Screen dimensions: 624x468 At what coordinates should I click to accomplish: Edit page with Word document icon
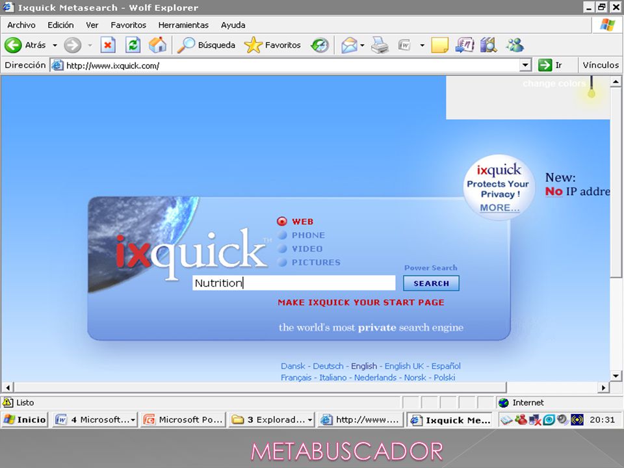[404, 45]
